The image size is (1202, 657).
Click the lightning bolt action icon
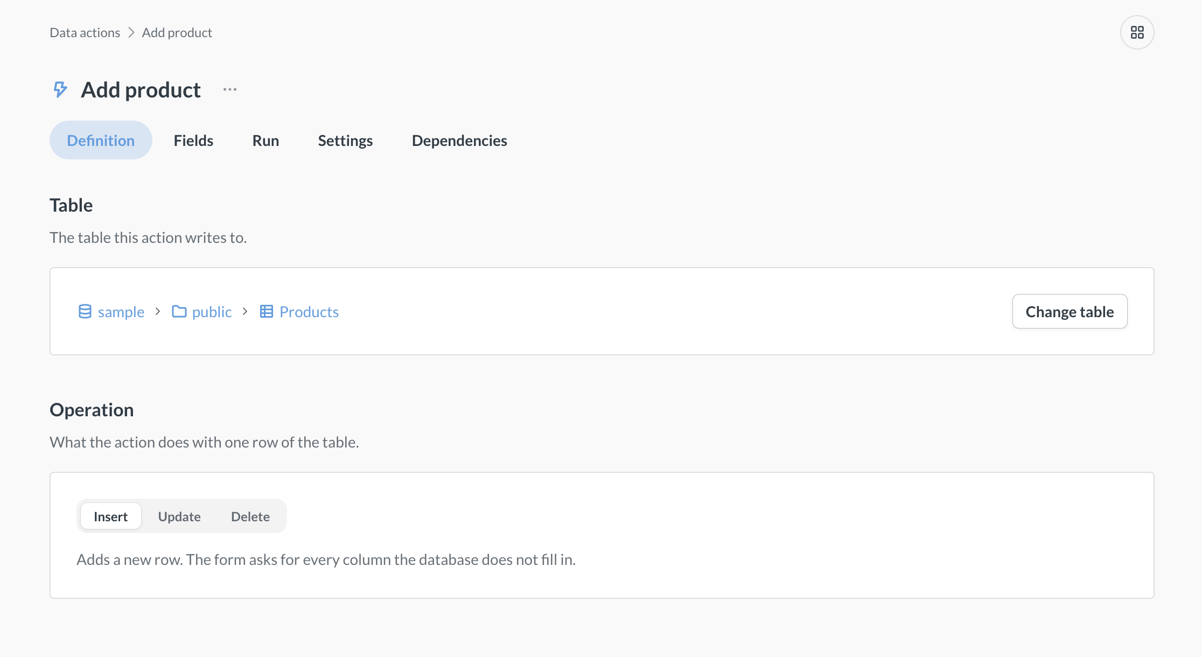tap(60, 89)
